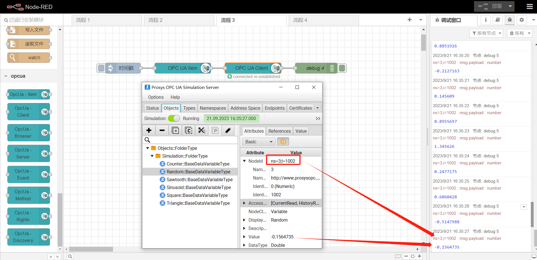
Task: Collapse the Objects::FolderType tree node
Action: 148,148
